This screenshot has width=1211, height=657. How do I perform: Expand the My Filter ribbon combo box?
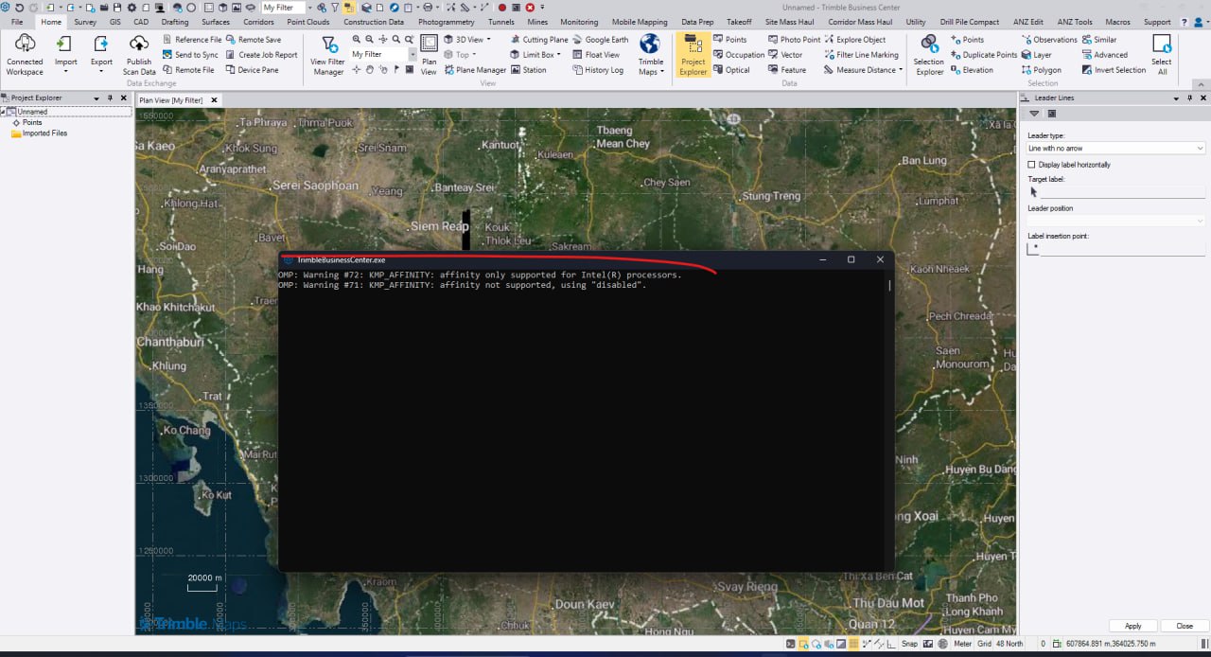(412, 55)
